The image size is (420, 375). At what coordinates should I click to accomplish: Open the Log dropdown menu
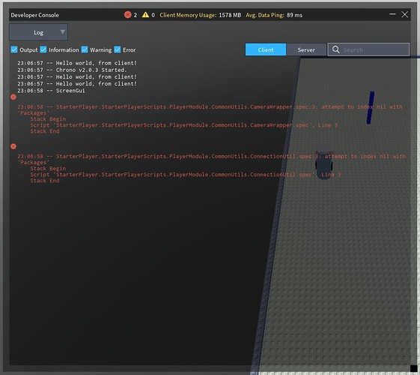39,32
